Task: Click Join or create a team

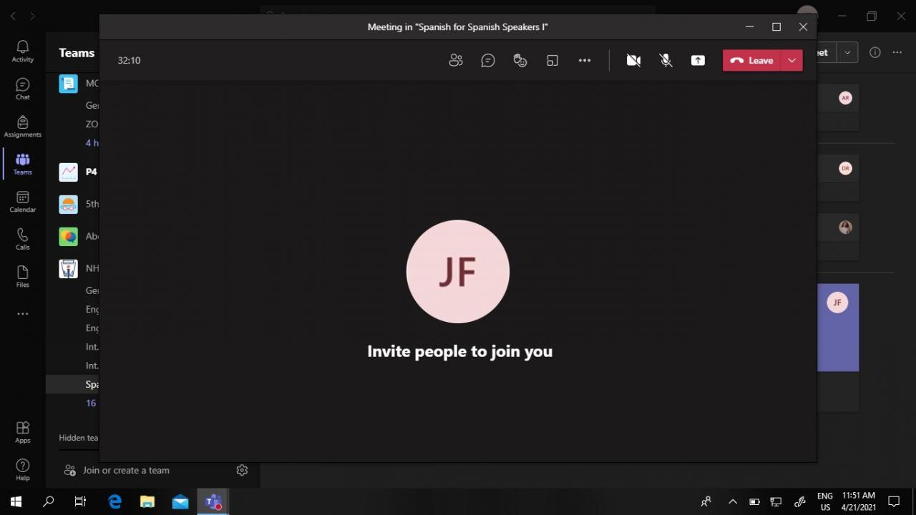Action: tap(117, 470)
